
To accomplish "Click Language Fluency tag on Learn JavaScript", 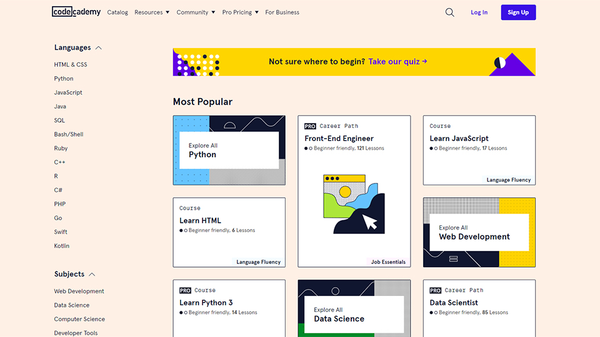I will click(x=509, y=180).
